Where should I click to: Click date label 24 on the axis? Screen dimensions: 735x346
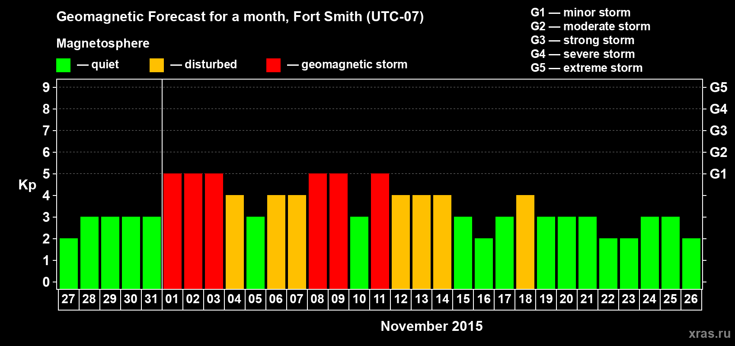[x=650, y=299]
